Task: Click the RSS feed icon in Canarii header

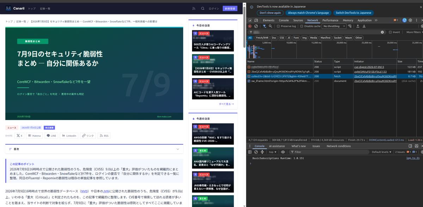Action: [194, 8]
